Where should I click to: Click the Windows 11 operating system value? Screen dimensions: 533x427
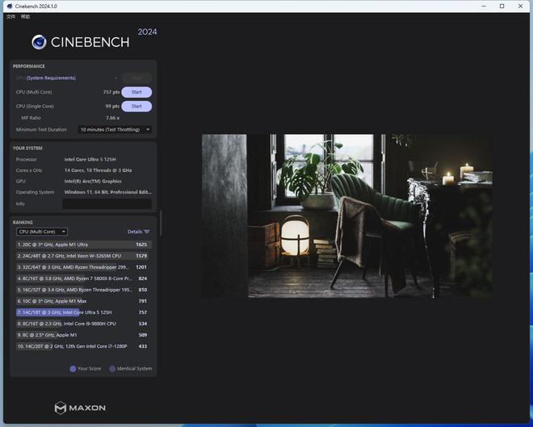point(107,192)
